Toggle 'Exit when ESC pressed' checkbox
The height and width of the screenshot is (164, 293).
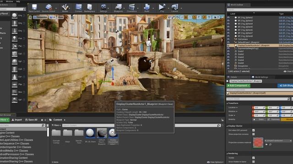[x=253, y=130]
